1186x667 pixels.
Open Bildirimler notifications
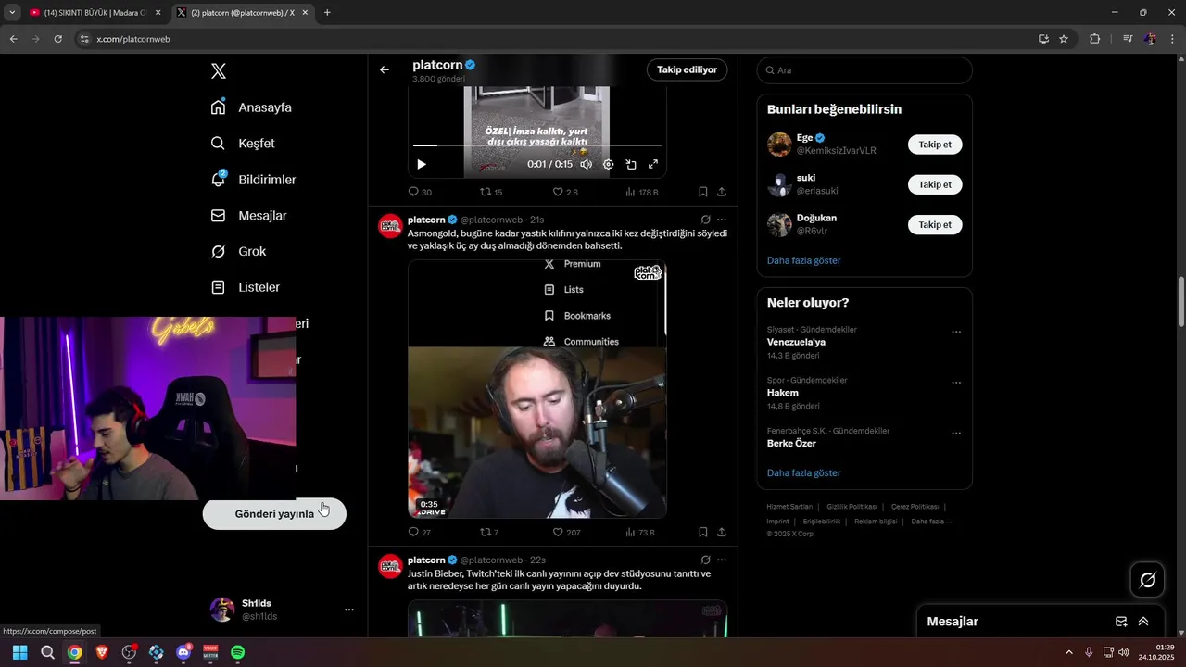(254, 180)
